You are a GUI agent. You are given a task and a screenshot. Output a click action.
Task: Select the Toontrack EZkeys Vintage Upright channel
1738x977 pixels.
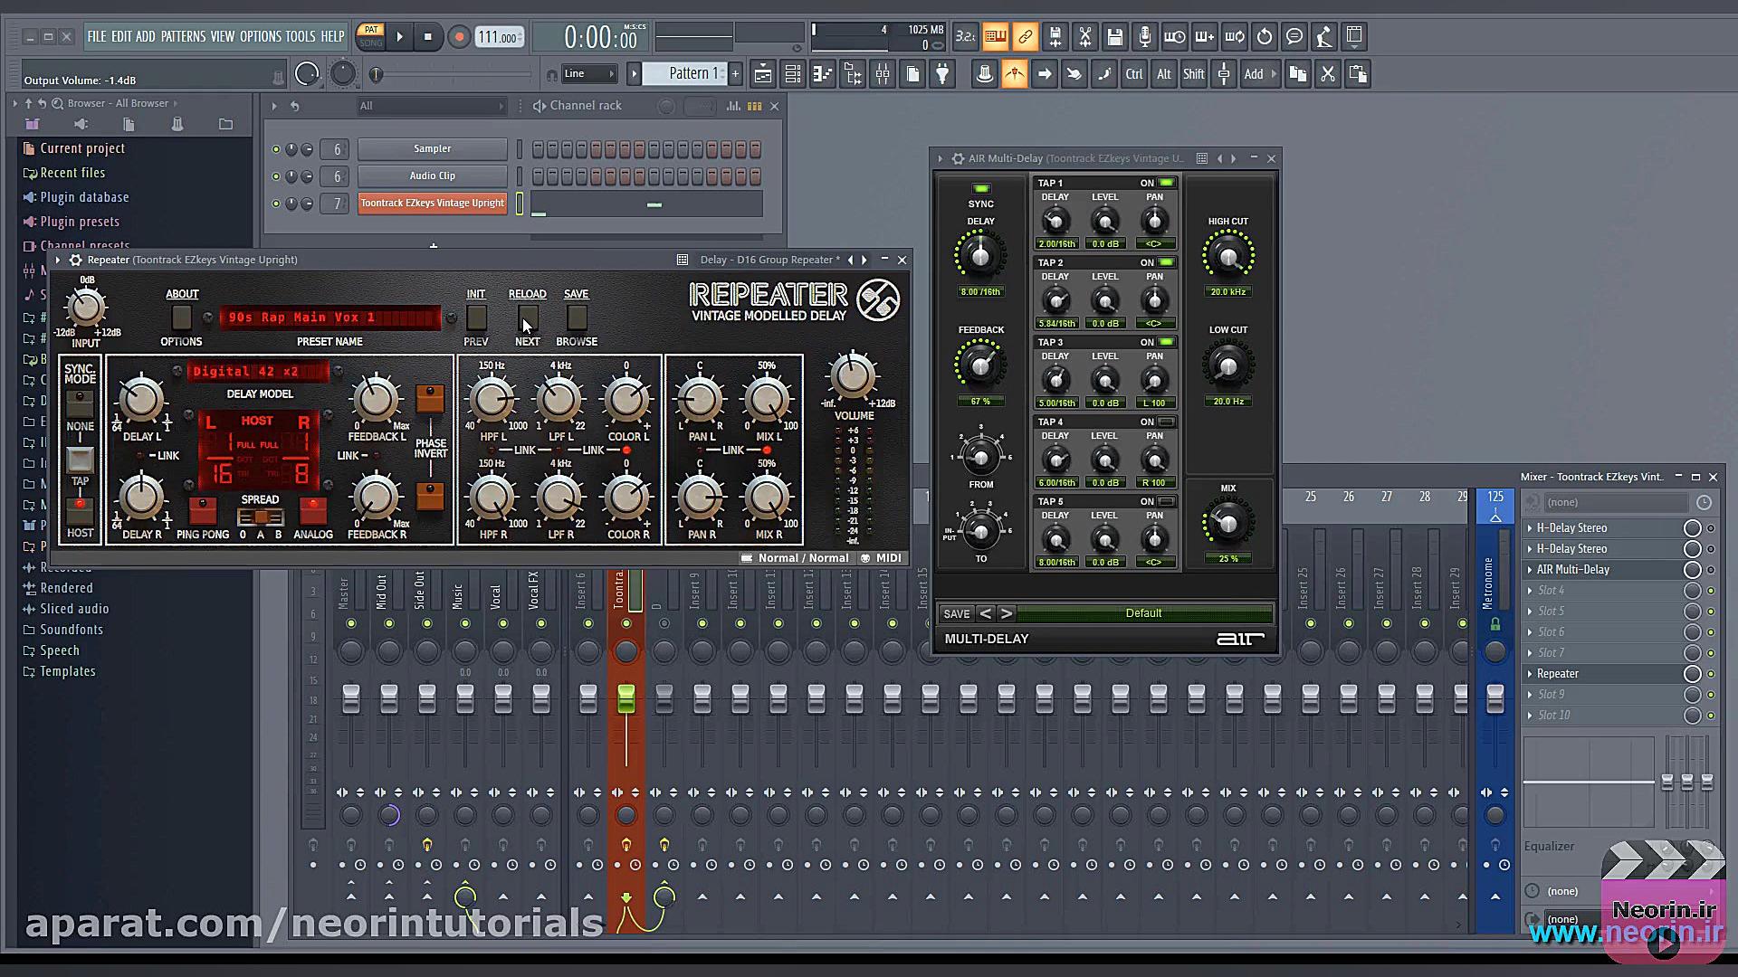[x=432, y=204]
